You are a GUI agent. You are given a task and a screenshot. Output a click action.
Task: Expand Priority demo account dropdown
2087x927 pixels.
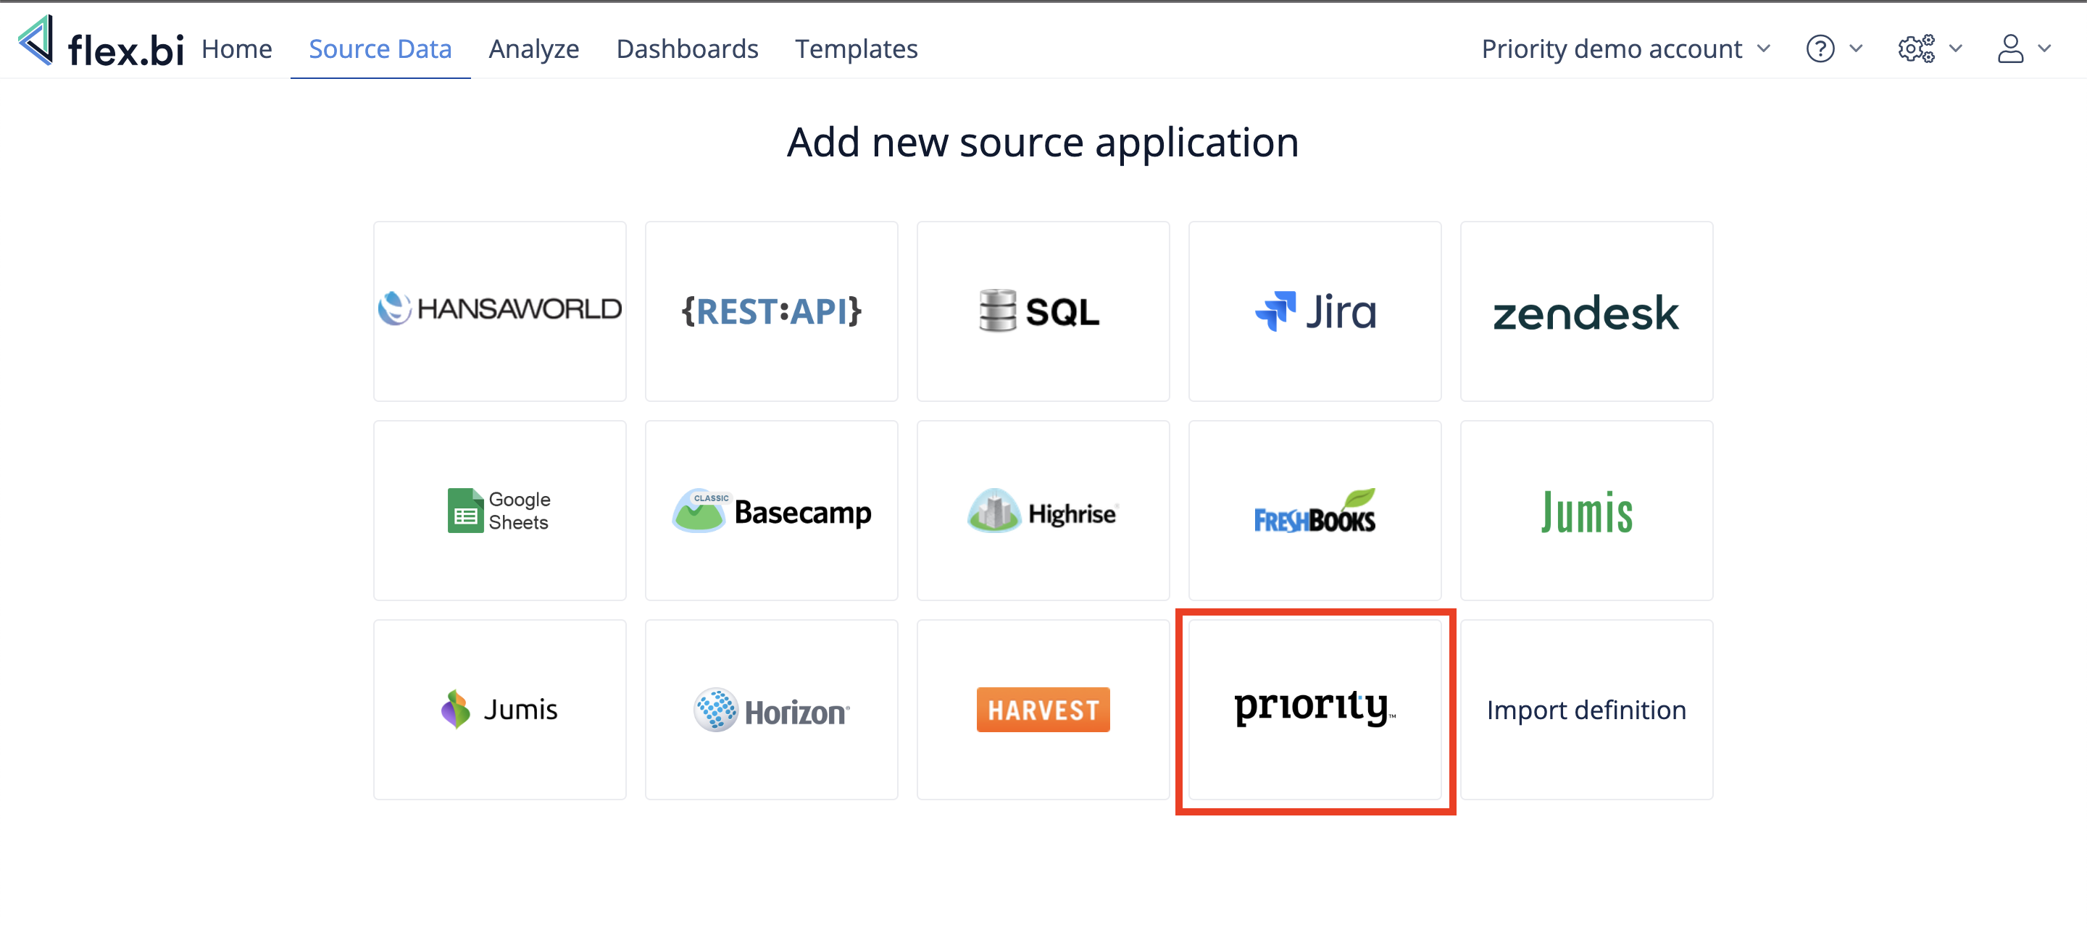[x=1625, y=49]
